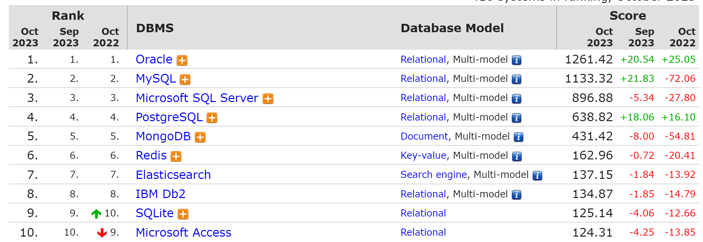The height and width of the screenshot is (242, 703).
Task: Expand Redis details using orange plus icon
Action: click(x=176, y=156)
